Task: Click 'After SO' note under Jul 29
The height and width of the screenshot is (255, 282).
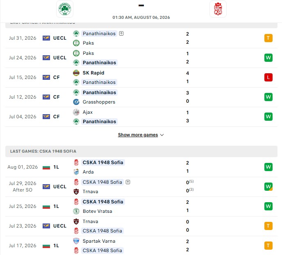Action: [x=23, y=190]
